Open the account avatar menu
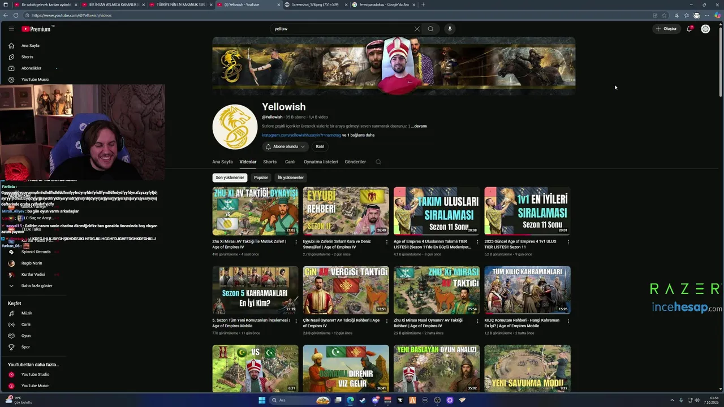The width and height of the screenshot is (724, 407). [705, 29]
